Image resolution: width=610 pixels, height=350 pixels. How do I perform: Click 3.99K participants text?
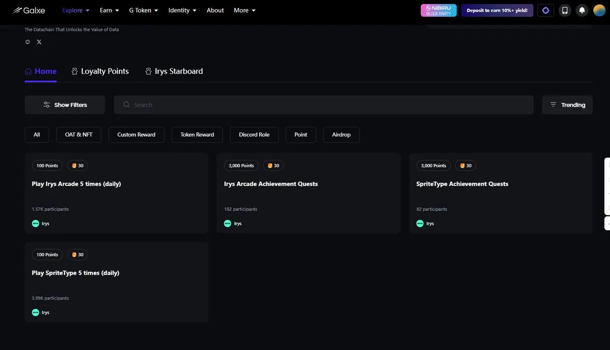click(50, 298)
